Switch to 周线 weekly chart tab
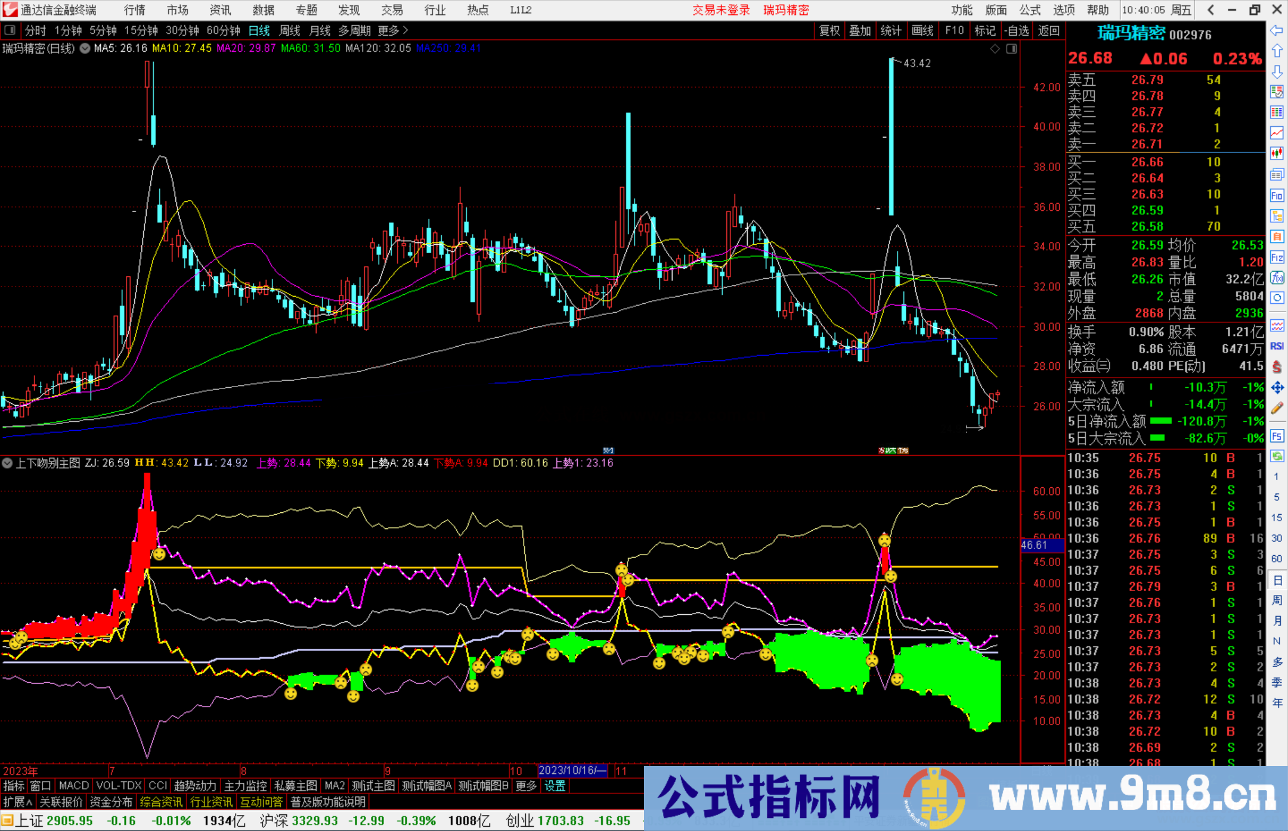This screenshot has height=831, width=1288. point(290,30)
